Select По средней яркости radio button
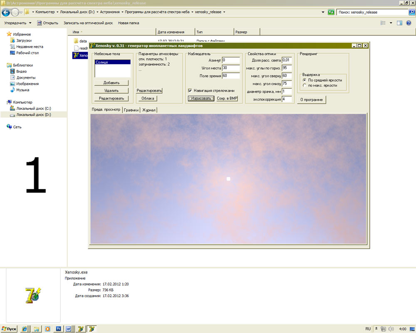This screenshot has width=416, height=333. [x=305, y=80]
